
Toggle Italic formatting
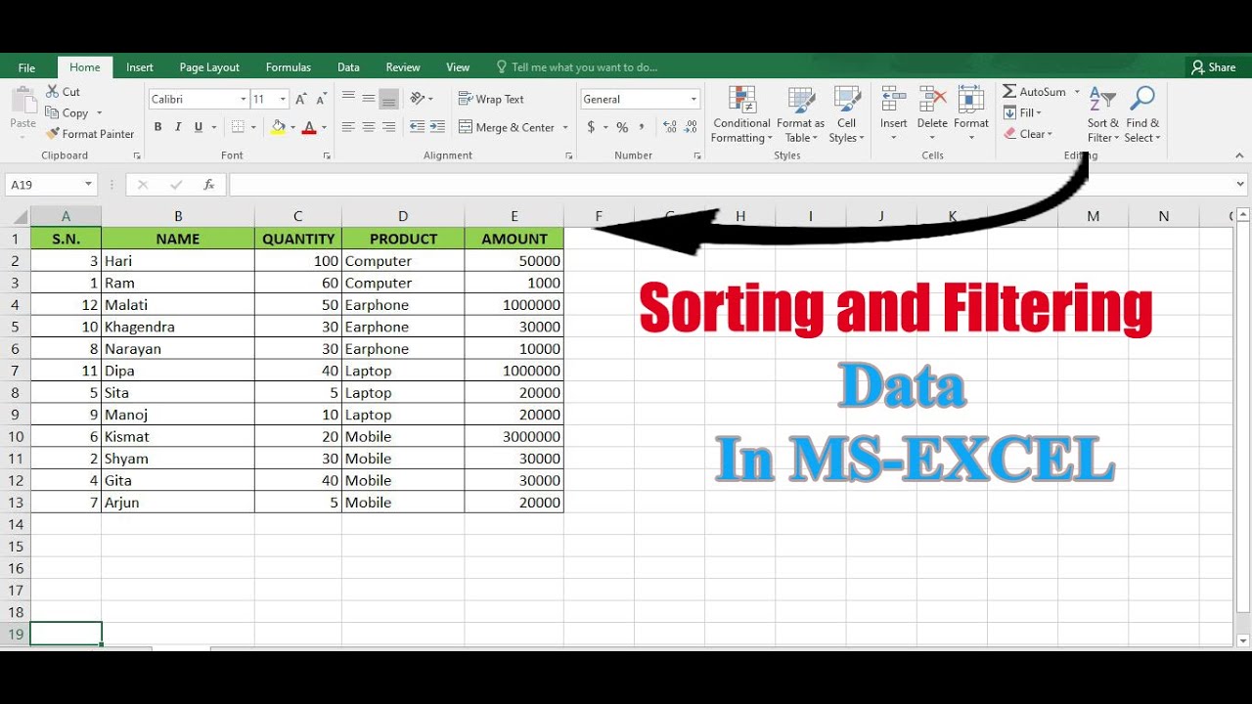click(178, 127)
